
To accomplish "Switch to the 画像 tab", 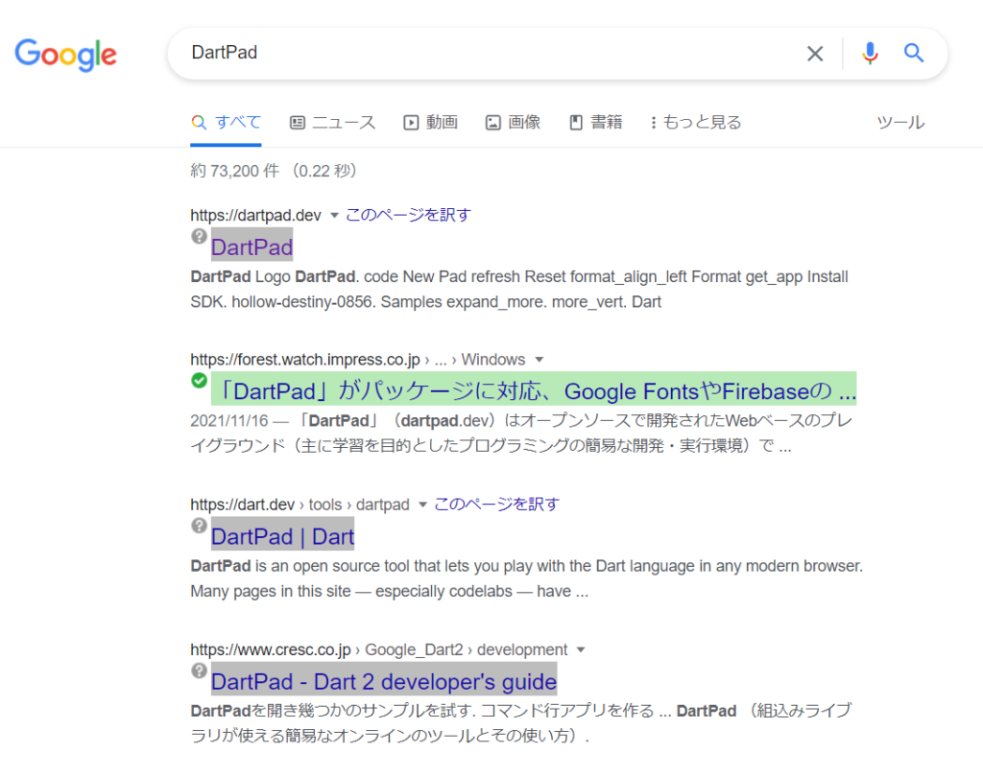I will tap(513, 122).
